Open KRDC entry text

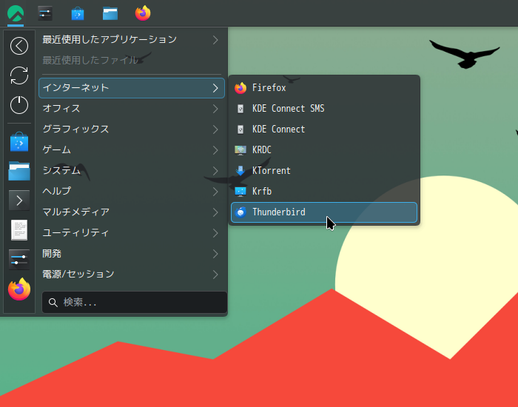(262, 150)
